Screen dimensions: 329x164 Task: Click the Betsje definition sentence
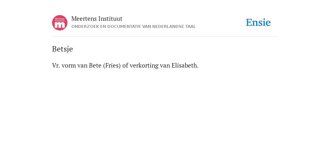[125, 65]
